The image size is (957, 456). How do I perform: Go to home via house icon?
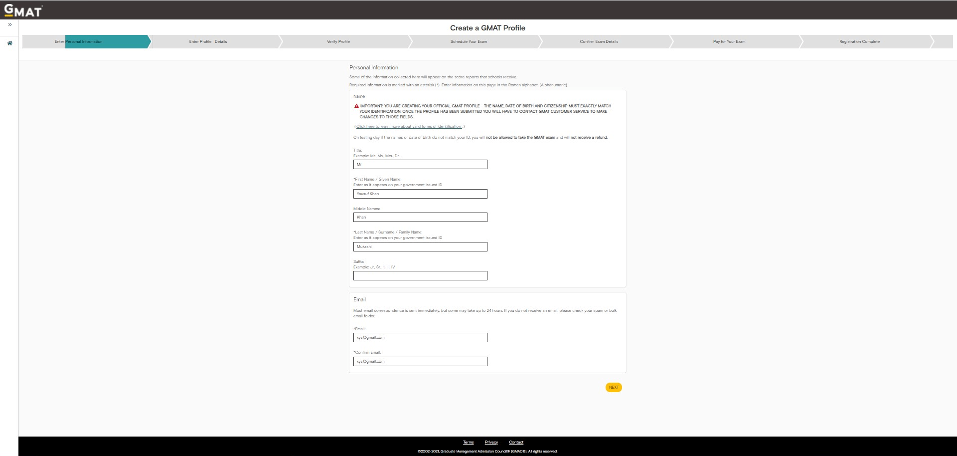(9, 43)
